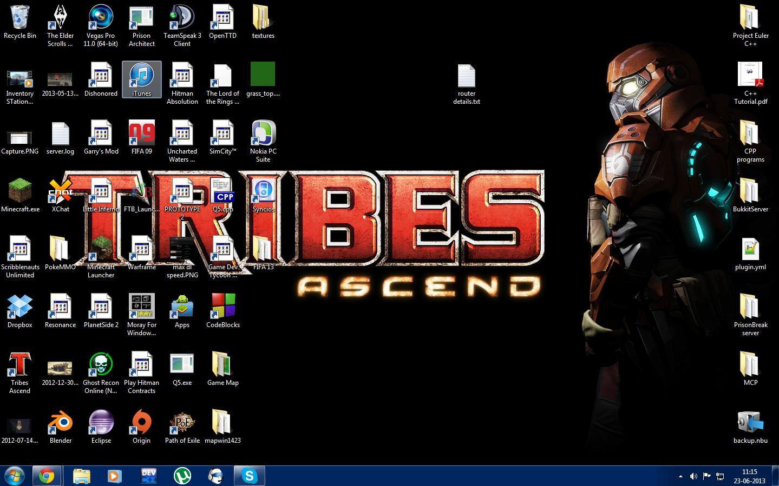Open the Blender shortcut icon
This screenshot has height=486, width=779.
point(61,427)
